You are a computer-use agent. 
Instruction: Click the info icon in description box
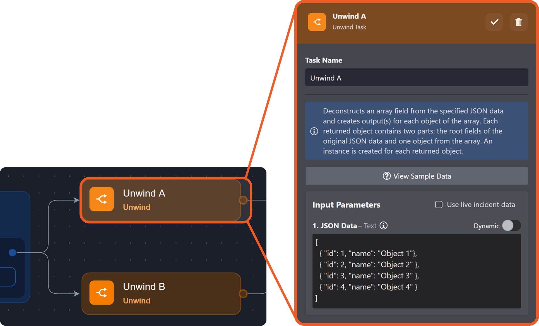click(314, 131)
